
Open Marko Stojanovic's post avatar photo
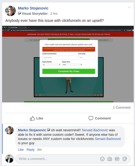pyautogui.click(x=11, y=11)
